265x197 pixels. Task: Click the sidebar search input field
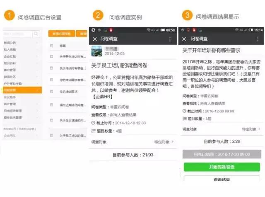(18, 34)
